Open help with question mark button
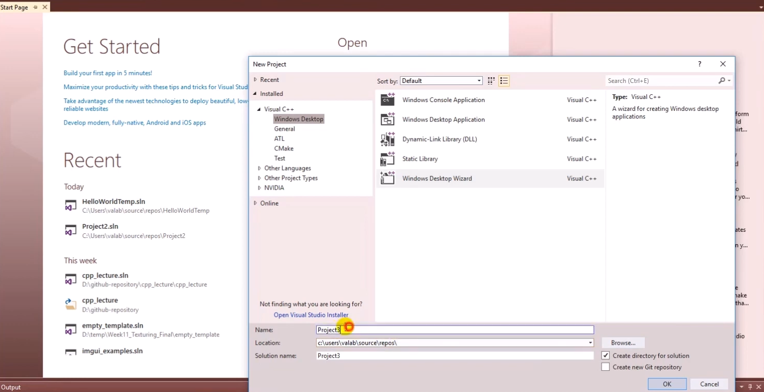Screen dimensions: 764x392 point(700,64)
